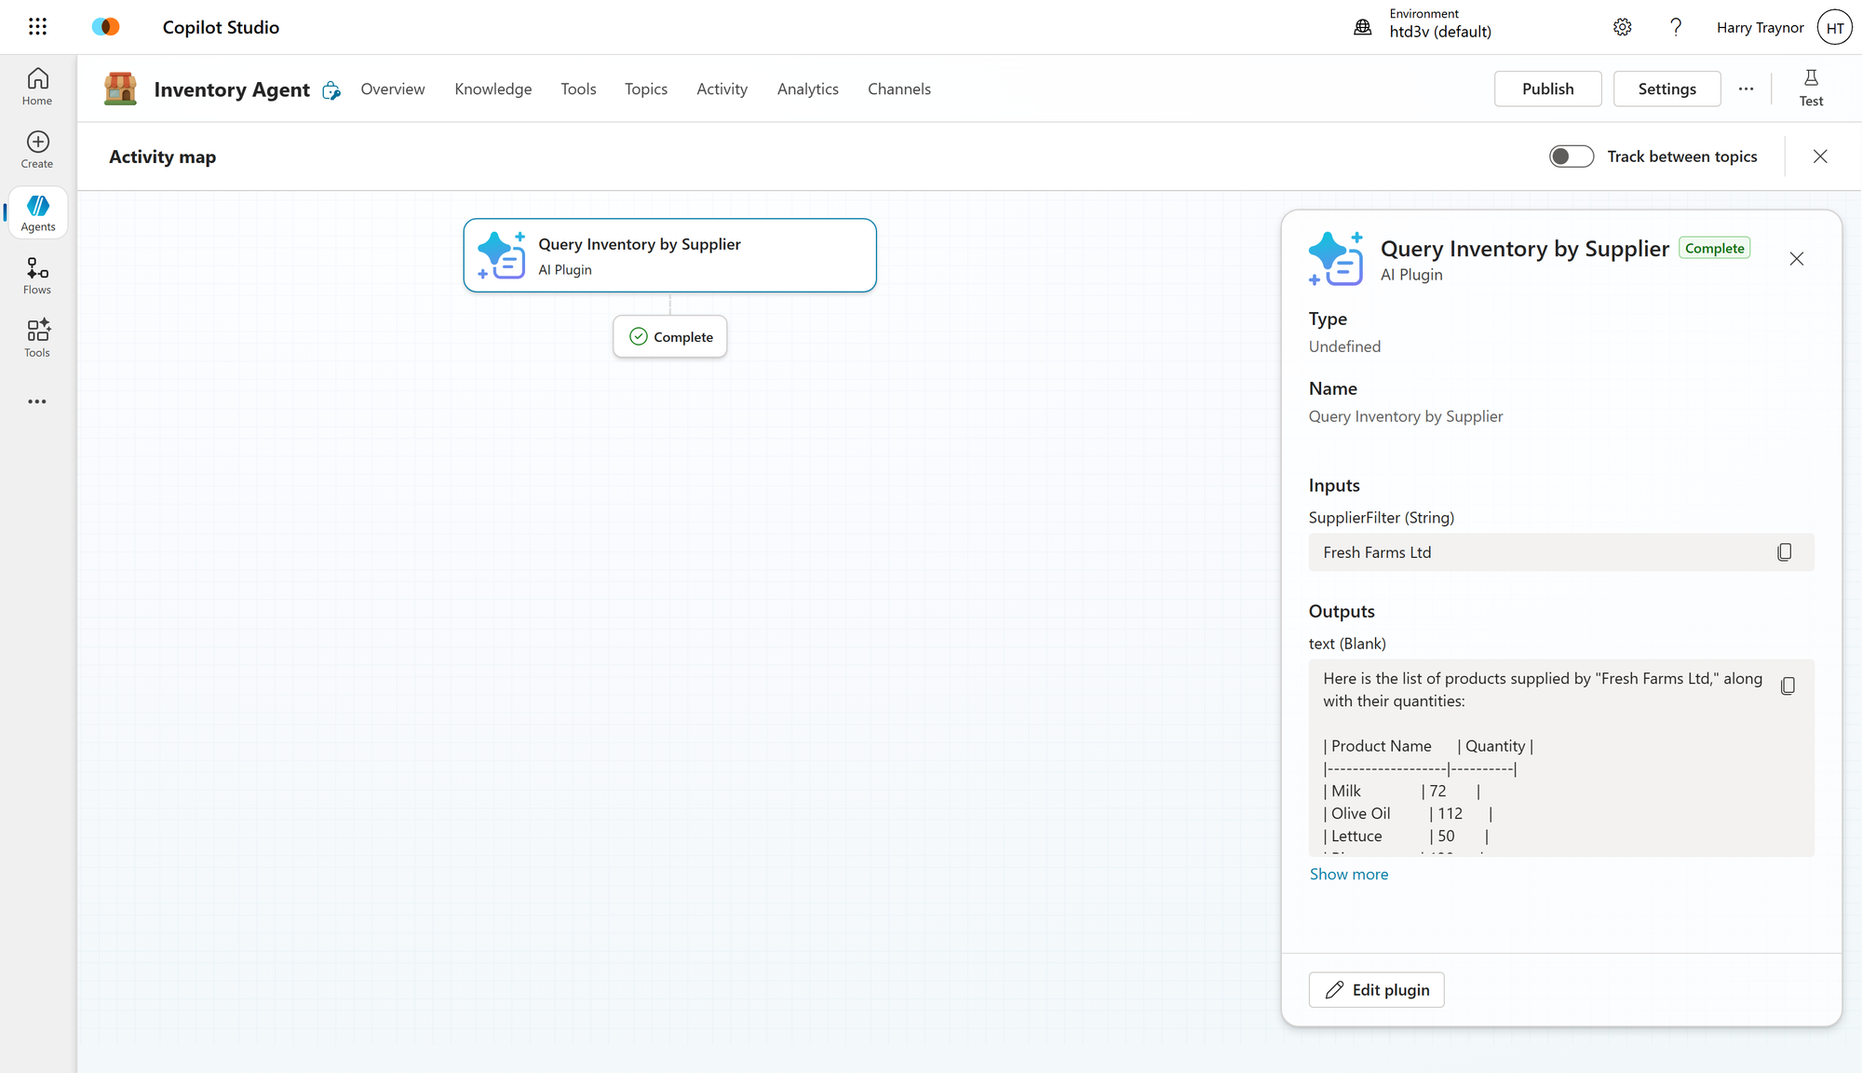The width and height of the screenshot is (1862, 1073).
Task: Close the Activity map view
Action: tap(1820, 156)
